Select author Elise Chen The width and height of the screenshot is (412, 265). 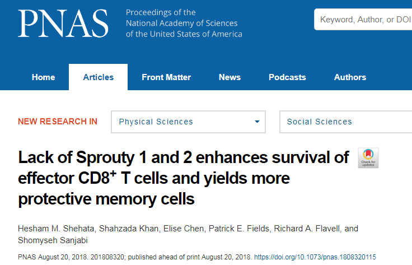point(184,229)
